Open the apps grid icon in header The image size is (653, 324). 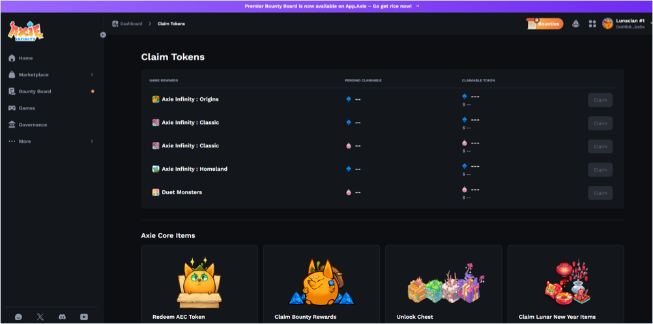tap(592, 23)
